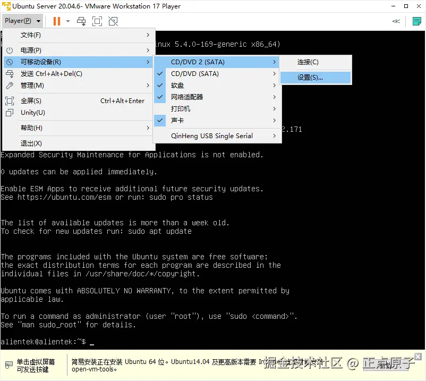Toggle the checkmark for 网络适配器
This screenshot has height=381, width=426.
(160, 97)
